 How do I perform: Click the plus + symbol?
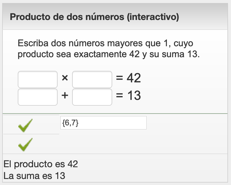(65, 96)
